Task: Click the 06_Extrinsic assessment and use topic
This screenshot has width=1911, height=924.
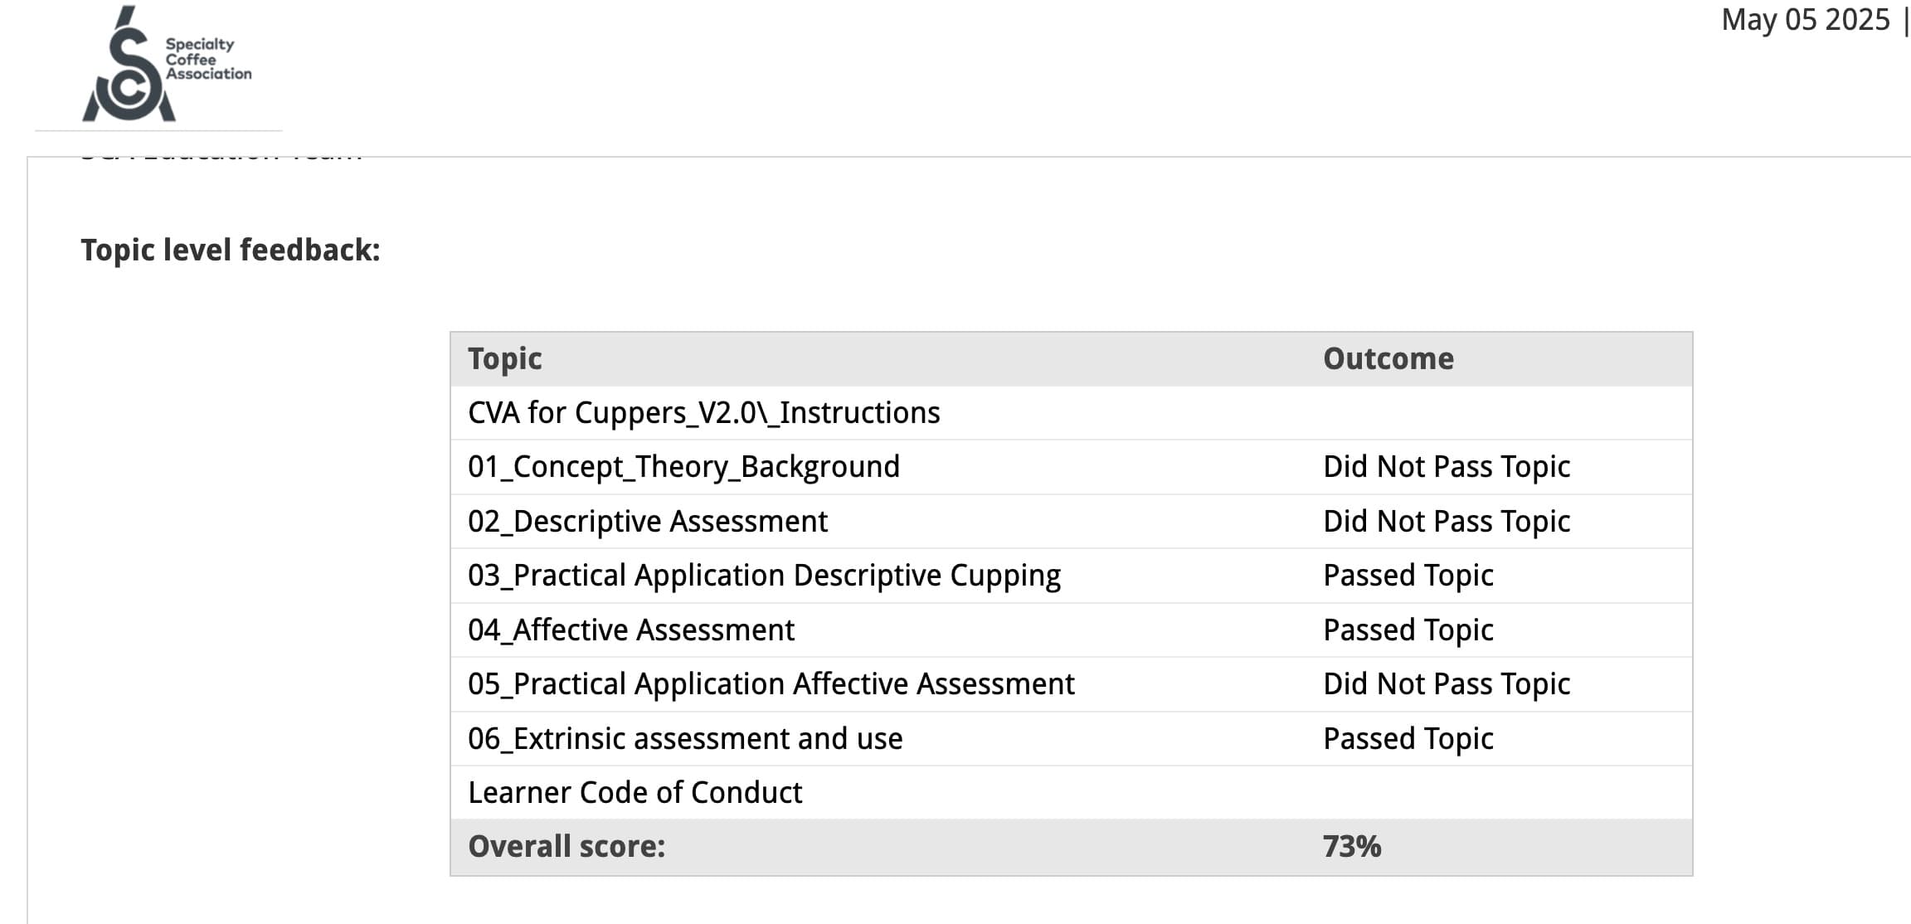Action: pos(685,738)
